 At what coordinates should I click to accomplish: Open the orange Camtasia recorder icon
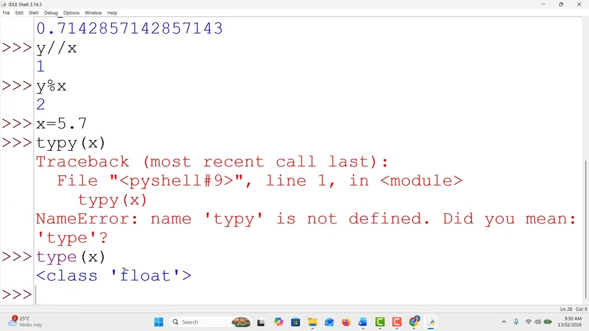pos(397,322)
